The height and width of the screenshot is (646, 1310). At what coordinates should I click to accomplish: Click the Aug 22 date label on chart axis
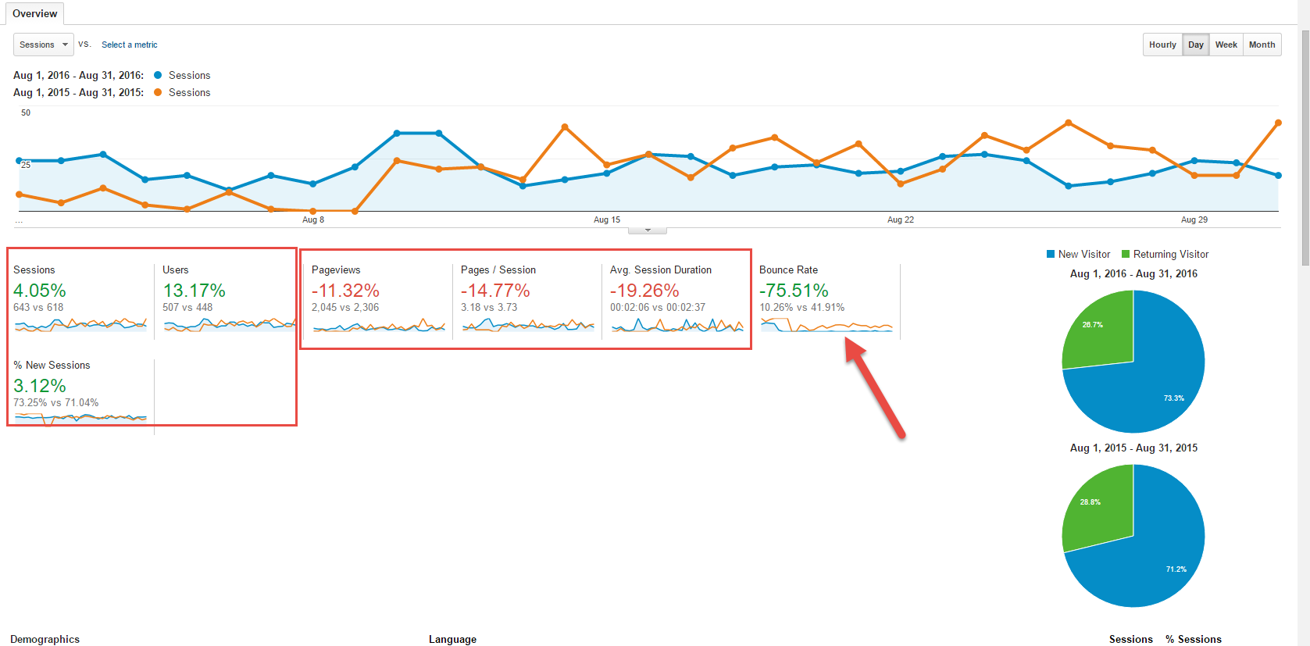(x=901, y=219)
